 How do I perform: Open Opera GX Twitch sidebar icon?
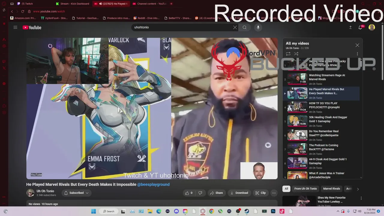tap(4, 61)
